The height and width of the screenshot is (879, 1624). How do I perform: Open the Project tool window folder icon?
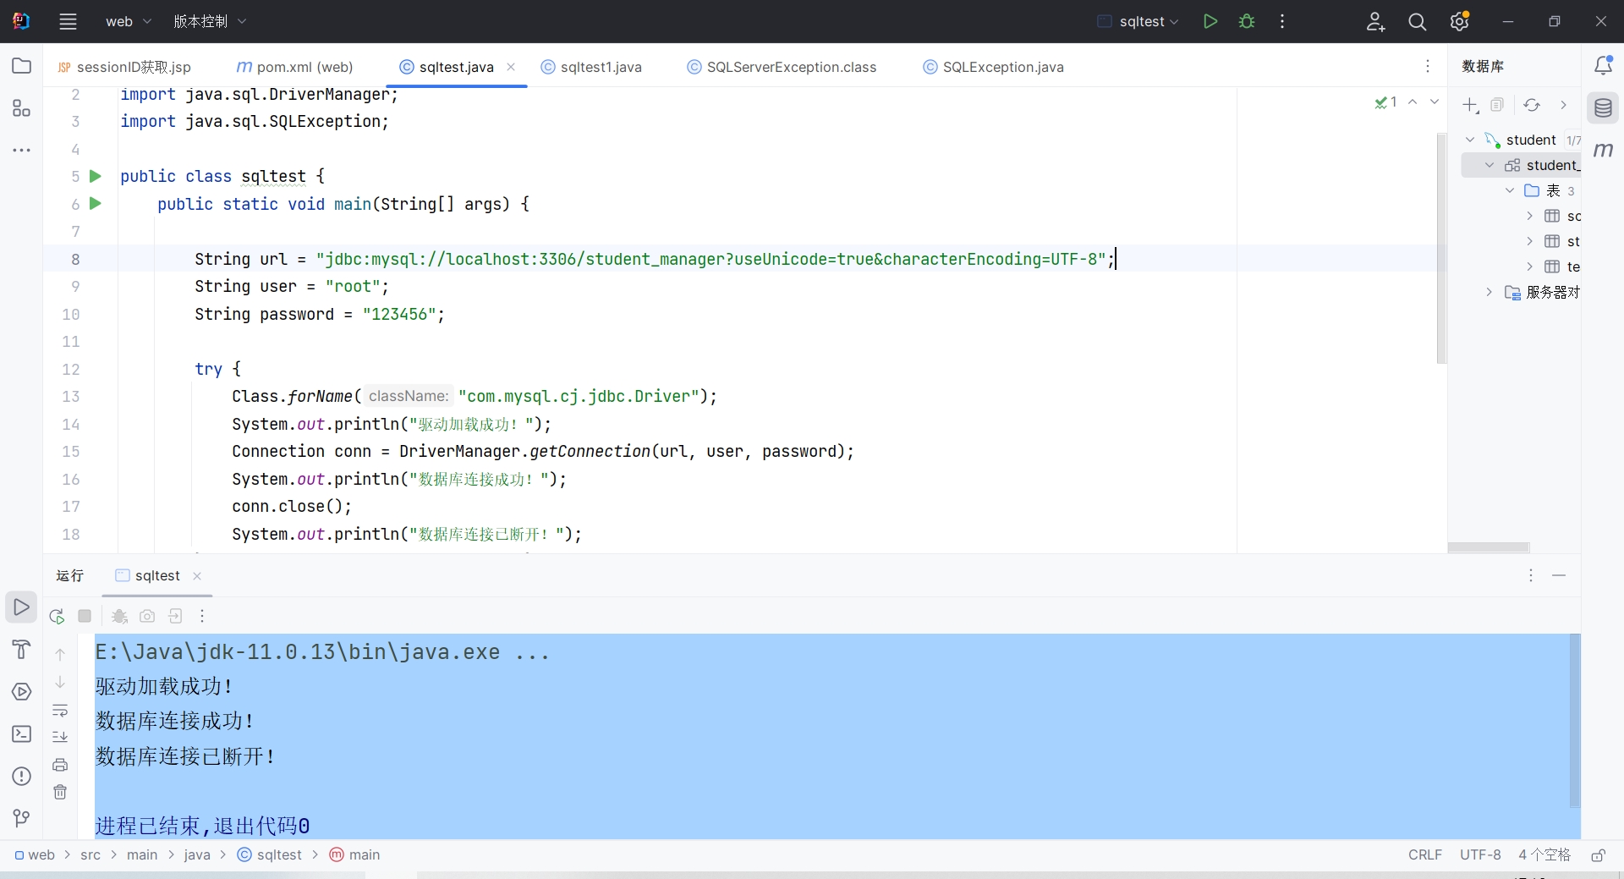pyautogui.click(x=22, y=66)
